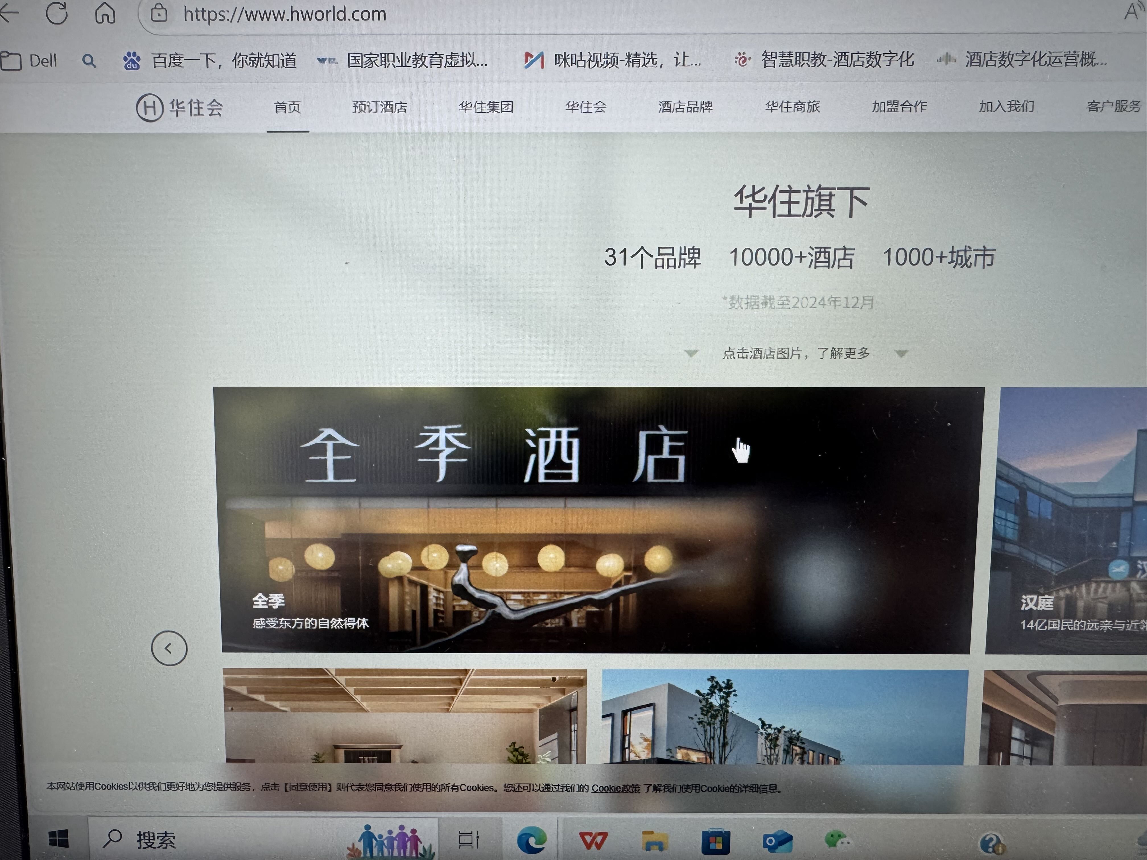Screen dimensions: 1147x860
Task: Open the 华住会 navigation menu item
Action: 586,107
